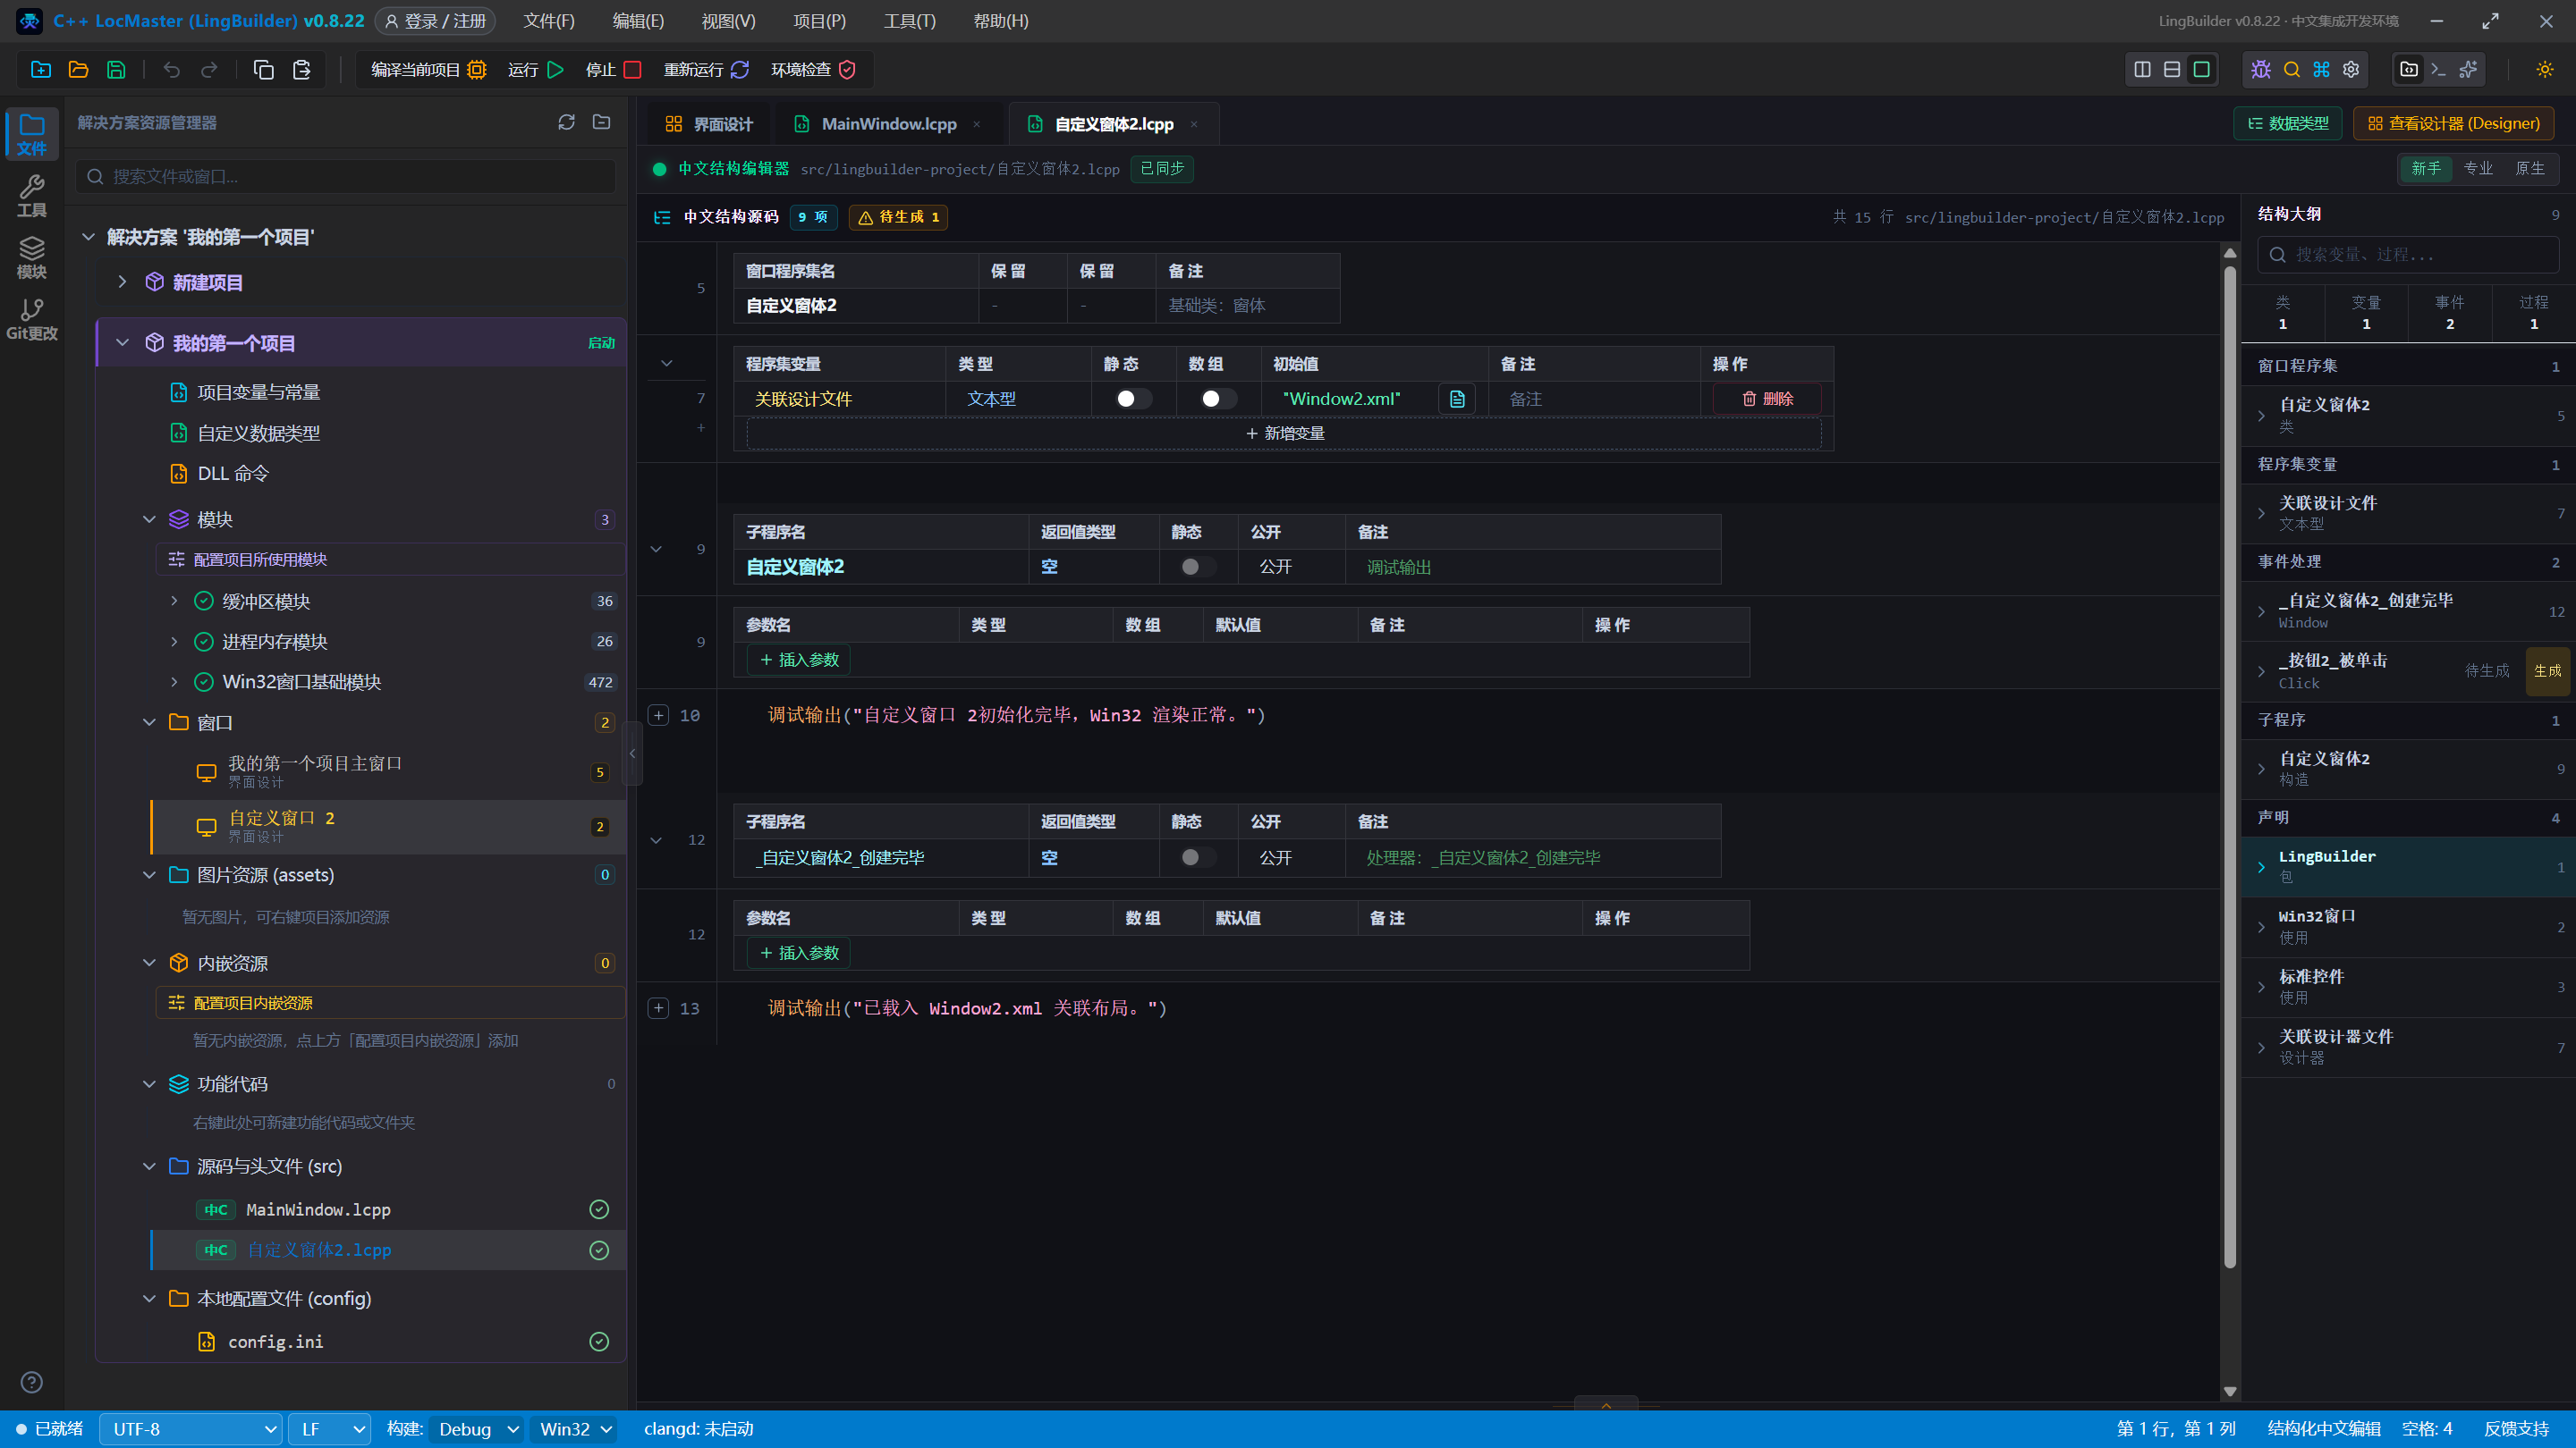The image size is (2576, 1448).
Task: Open the Win32 platform dropdown
Action: [x=574, y=1429]
